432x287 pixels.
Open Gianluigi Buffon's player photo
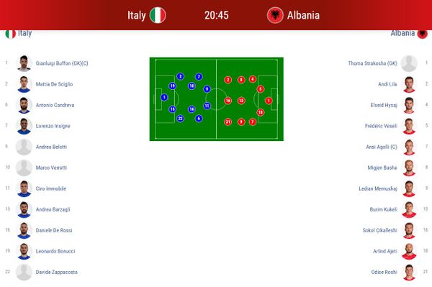click(24, 63)
